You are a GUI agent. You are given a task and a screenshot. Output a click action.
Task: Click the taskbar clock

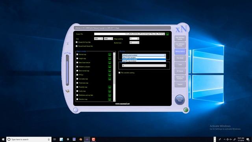tap(241, 139)
